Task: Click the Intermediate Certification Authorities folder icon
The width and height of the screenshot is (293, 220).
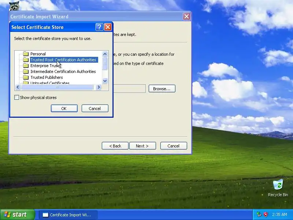Action: point(26,71)
